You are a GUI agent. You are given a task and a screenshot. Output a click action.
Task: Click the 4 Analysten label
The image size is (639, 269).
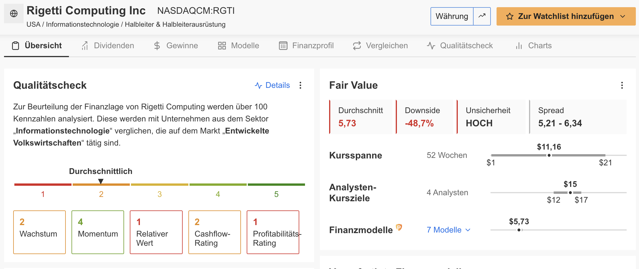pos(447,193)
